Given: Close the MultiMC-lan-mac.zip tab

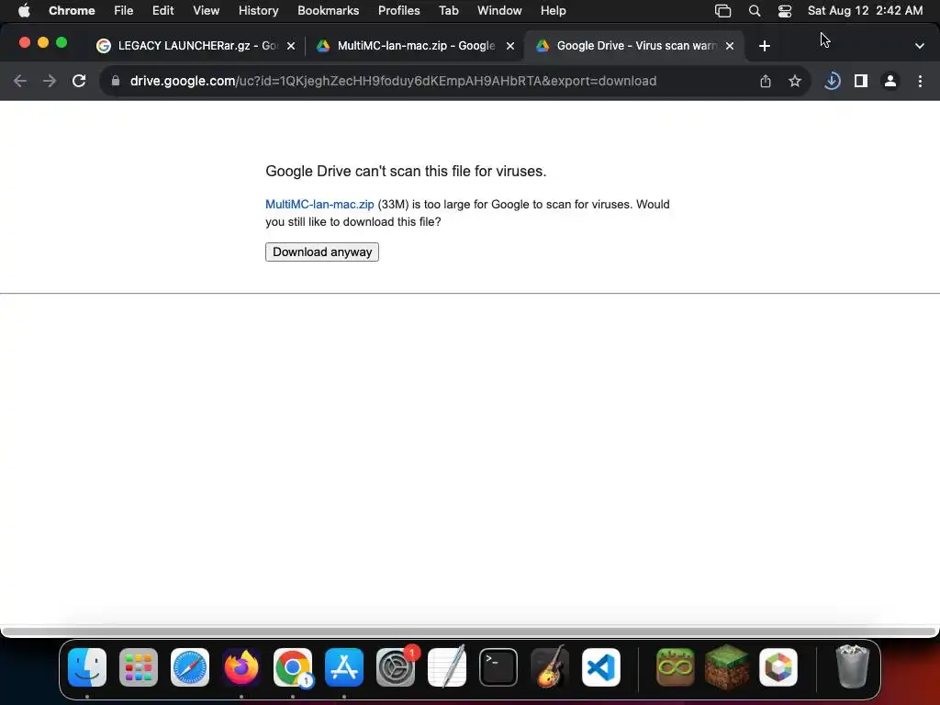Looking at the screenshot, I should pos(510,46).
